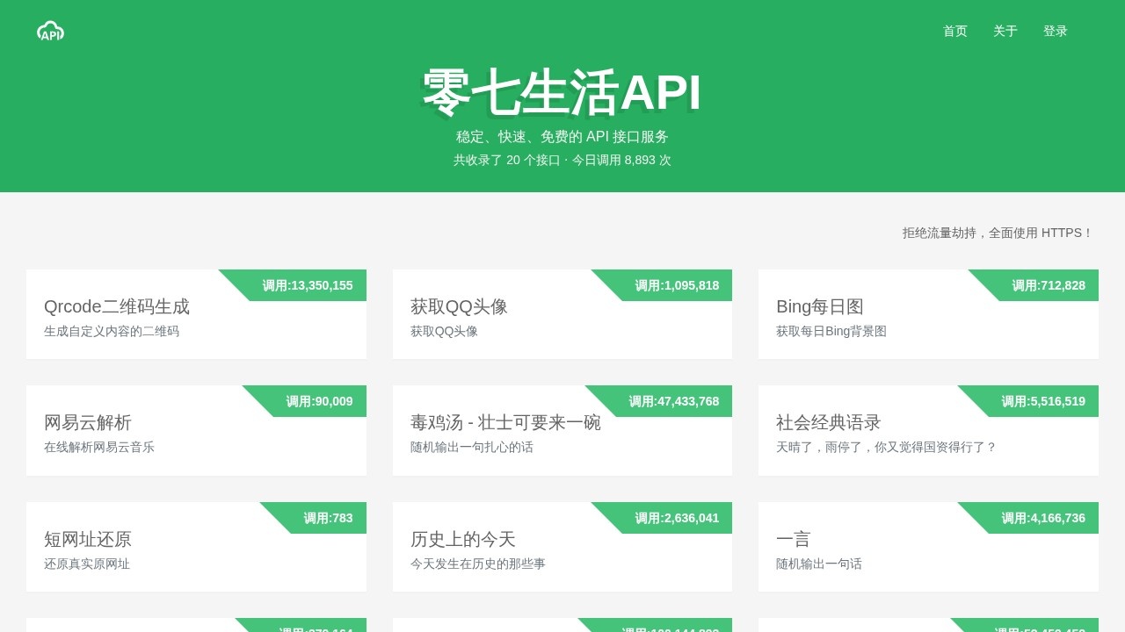The image size is (1125, 632).
Task: Click the 调用:4,166,736 badge on 一言
Action: coord(1043,518)
